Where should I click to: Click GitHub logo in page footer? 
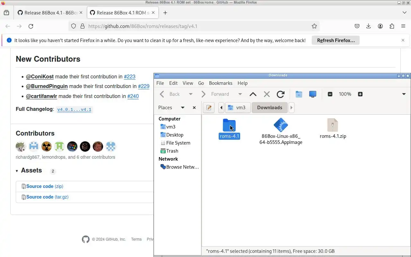[x=86, y=239]
